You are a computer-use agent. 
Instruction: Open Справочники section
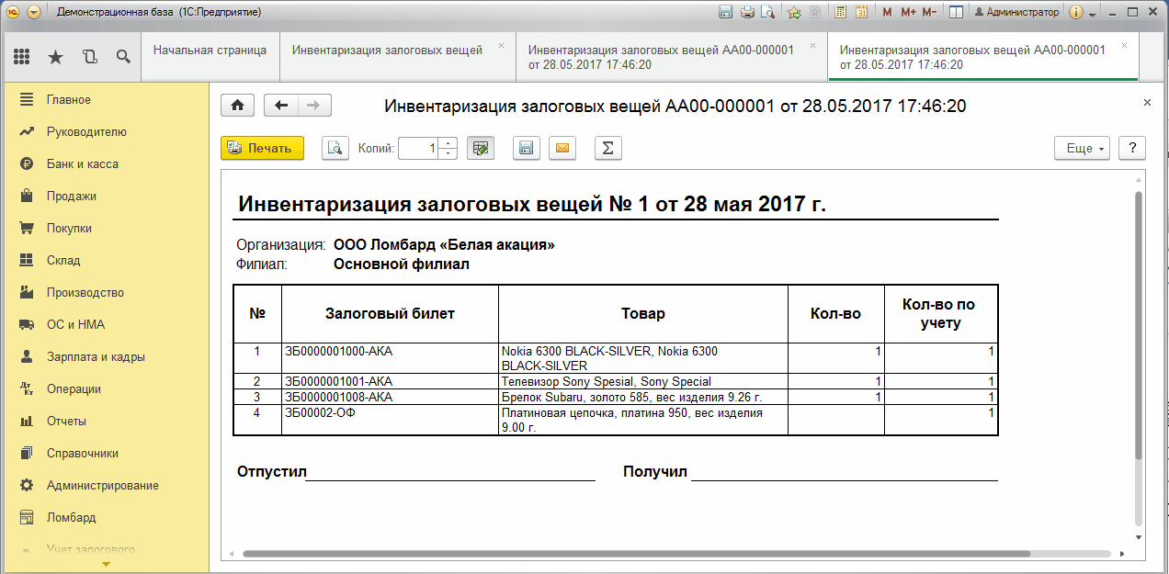[105, 453]
